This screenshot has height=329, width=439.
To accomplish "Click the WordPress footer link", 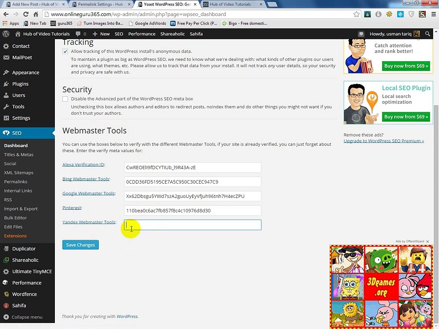I will point(127,316).
